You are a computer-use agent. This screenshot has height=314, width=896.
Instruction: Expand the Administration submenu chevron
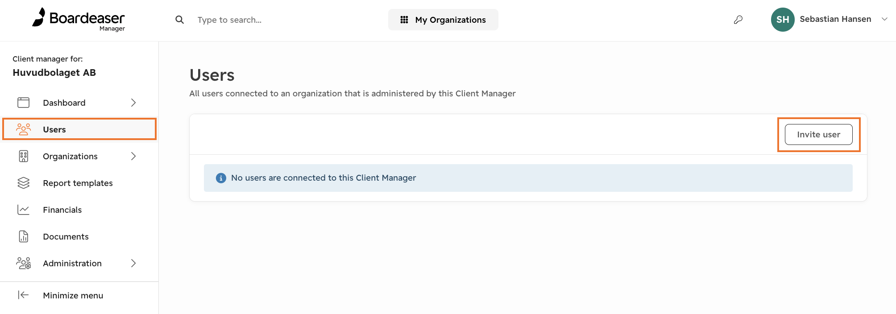point(133,263)
